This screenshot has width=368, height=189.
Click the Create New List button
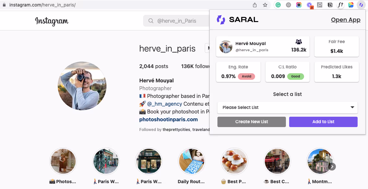pos(251,122)
